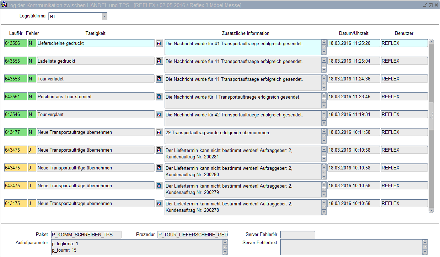The image size is (440, 257).
Task: Select the LaufNr field 643556
Action: (x=15, y=43)
